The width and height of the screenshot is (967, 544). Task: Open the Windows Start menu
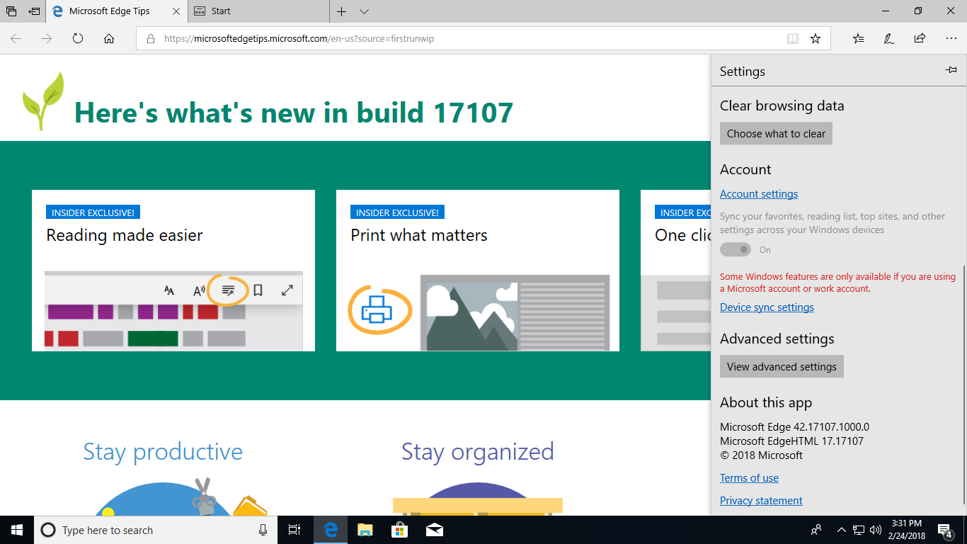17,530
